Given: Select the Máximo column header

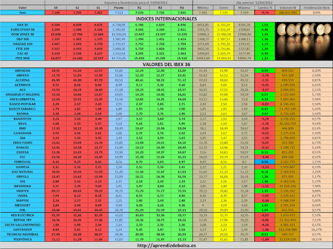Looking at the screenshot, I should (x=244, y=8).
